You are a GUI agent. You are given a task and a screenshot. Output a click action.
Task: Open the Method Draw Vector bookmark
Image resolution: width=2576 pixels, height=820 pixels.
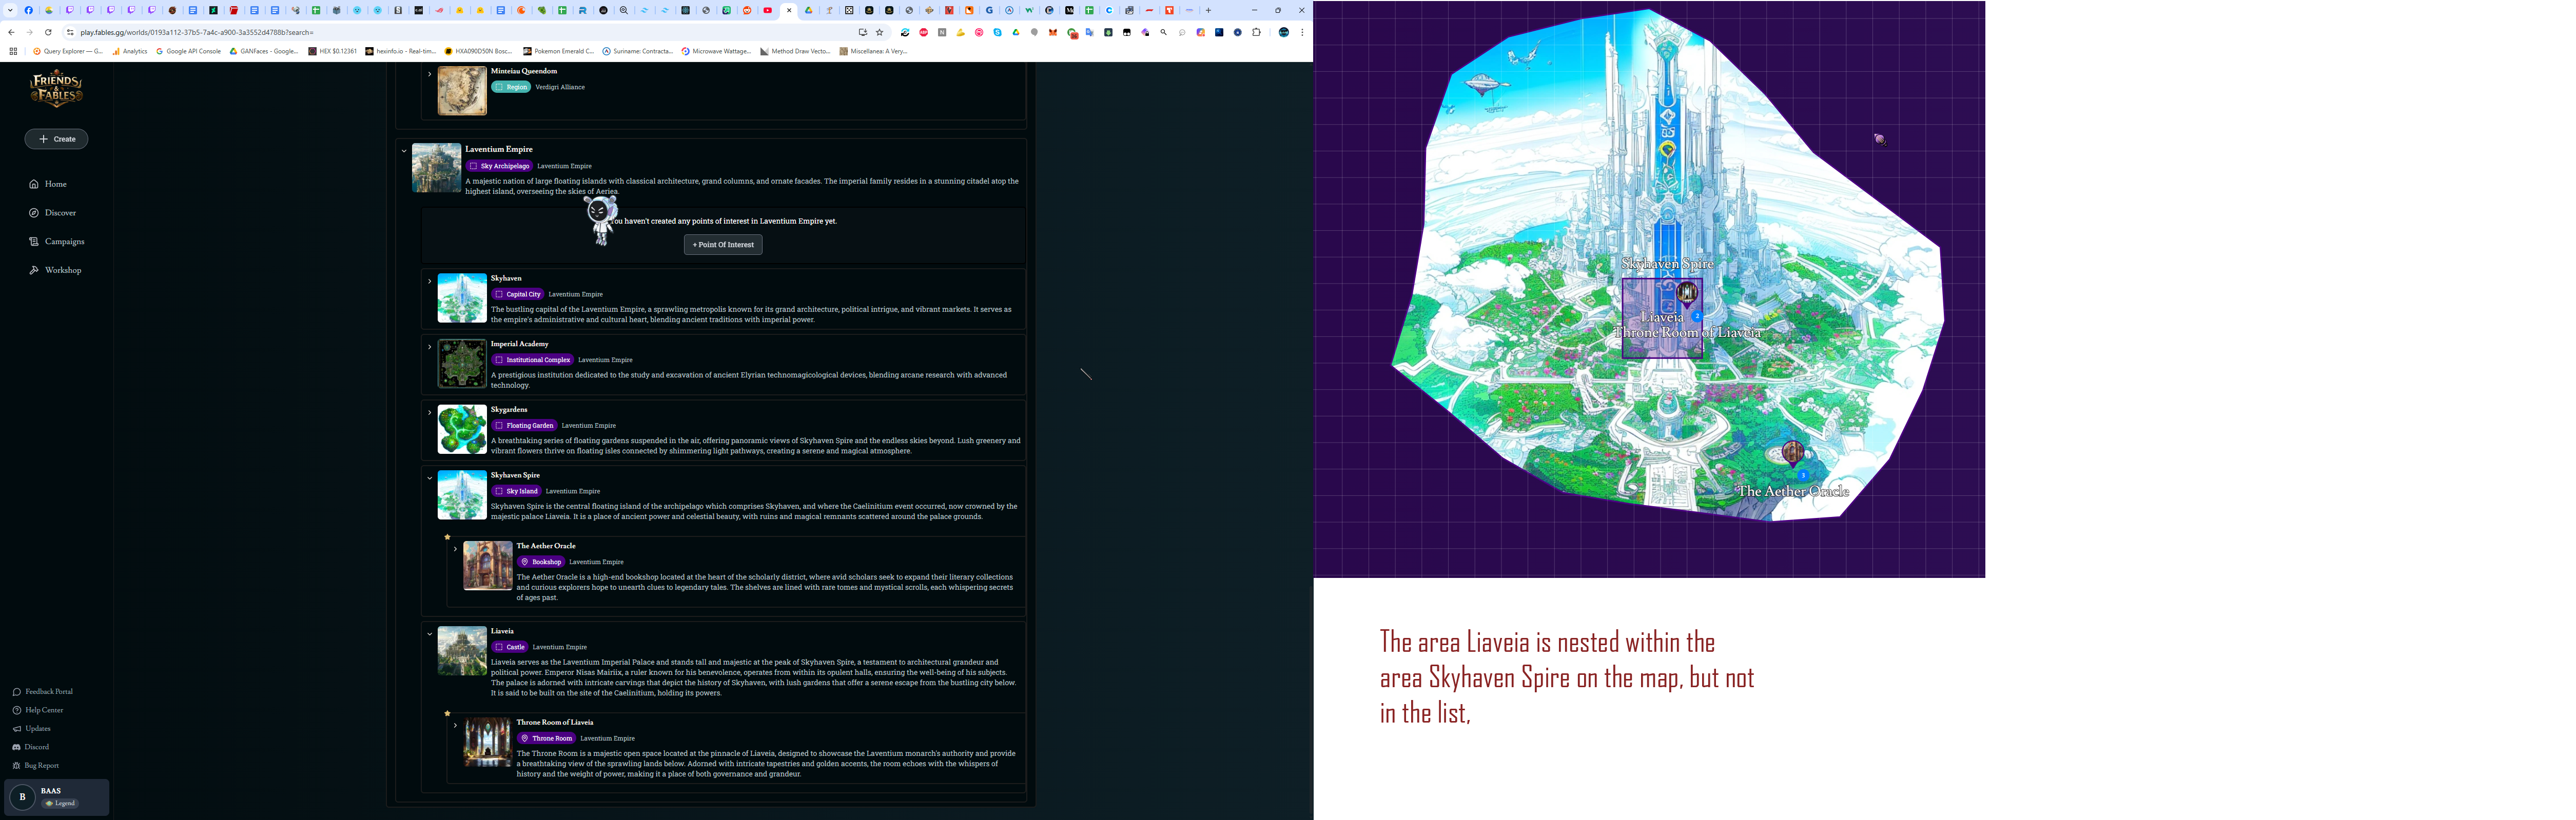(x=795, y=51)
